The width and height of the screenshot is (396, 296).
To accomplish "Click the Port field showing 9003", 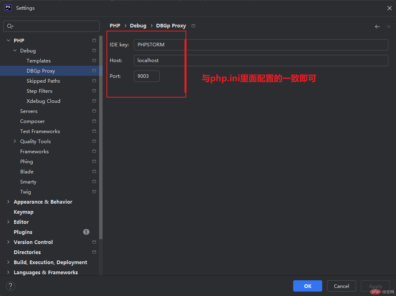I will tap(147, 76).
